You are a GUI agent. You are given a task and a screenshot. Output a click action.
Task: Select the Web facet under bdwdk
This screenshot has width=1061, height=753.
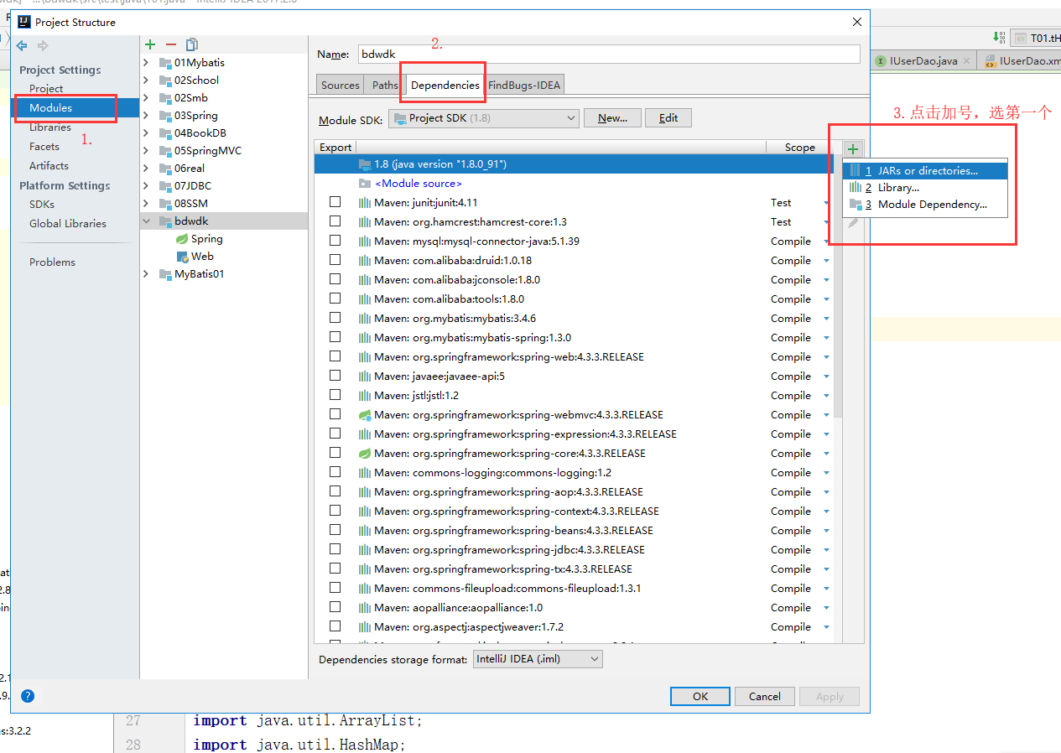pos(195,257)
